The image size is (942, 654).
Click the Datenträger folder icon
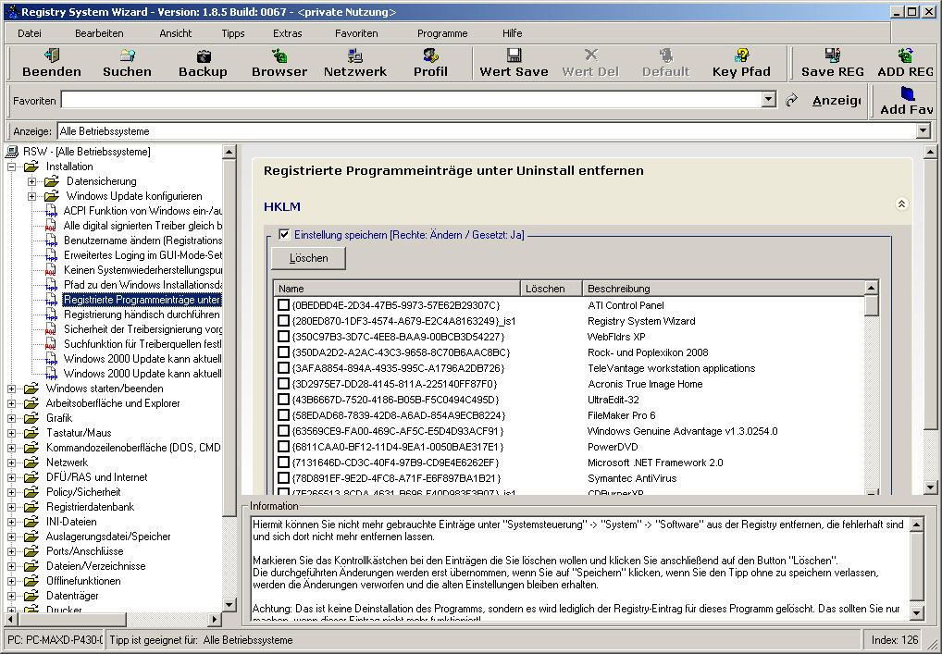click(x=31, y=596)
